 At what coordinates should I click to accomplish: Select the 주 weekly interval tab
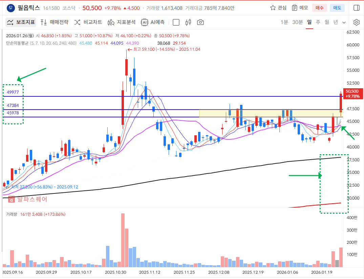[x=318, y=22]
